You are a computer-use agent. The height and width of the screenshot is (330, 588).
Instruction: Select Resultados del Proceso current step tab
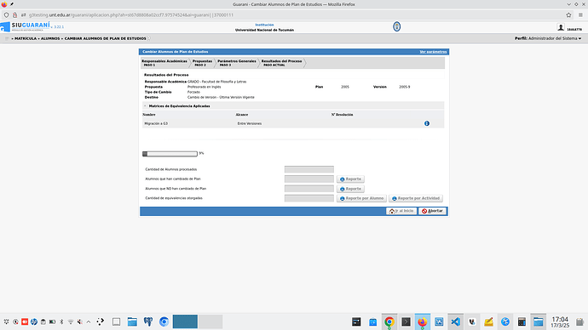coord(281,63)
